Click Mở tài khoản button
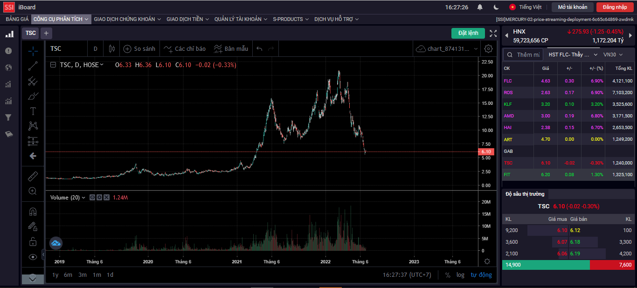 click(x=573, y=7)
